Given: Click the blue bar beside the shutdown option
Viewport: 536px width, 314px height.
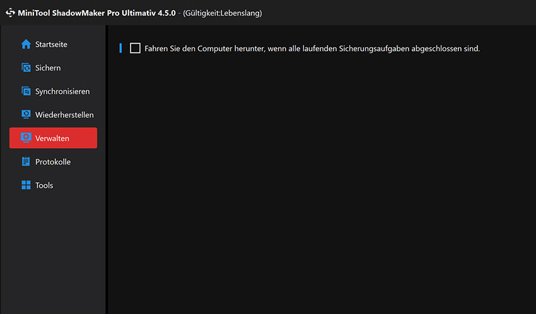Looking at the screenshot, I should 120,48.
